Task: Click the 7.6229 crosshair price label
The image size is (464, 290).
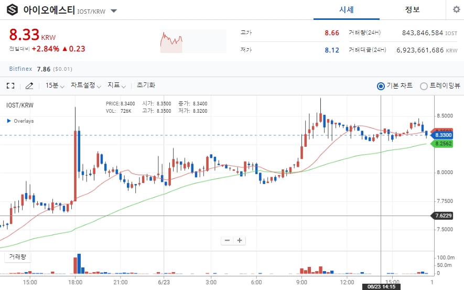Action: [x=442, y=216]
